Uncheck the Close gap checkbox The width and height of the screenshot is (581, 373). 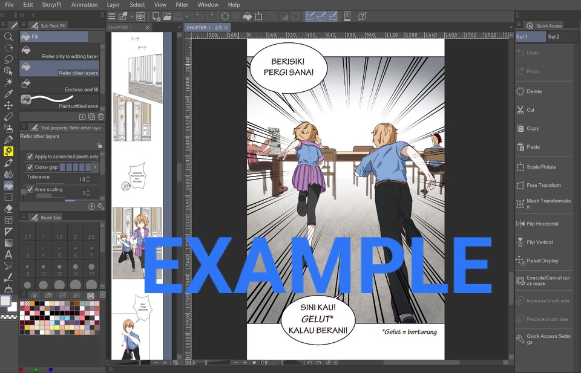click(30, 167)
